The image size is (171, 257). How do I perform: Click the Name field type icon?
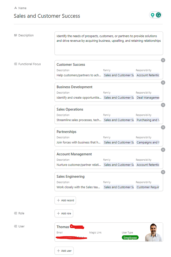[x=16, y=8]
